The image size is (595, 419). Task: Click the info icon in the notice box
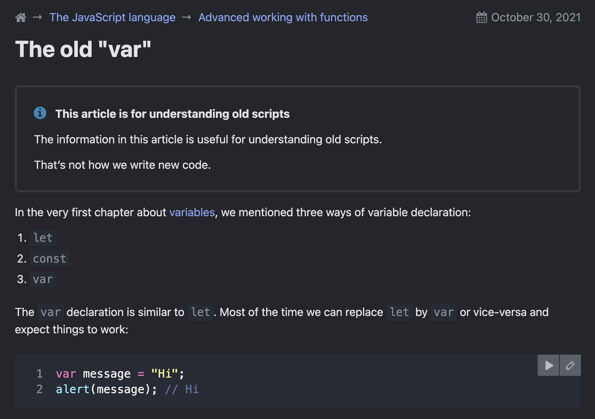coord(40,113)
